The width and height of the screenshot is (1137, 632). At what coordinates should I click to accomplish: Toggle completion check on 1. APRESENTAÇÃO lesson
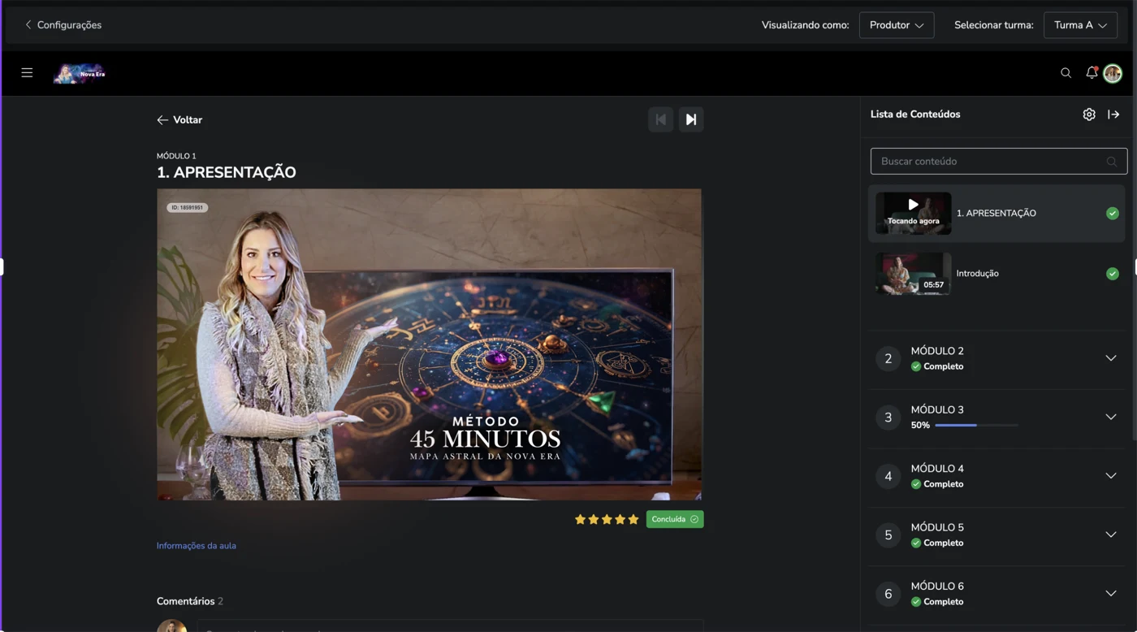point(1112,213)
